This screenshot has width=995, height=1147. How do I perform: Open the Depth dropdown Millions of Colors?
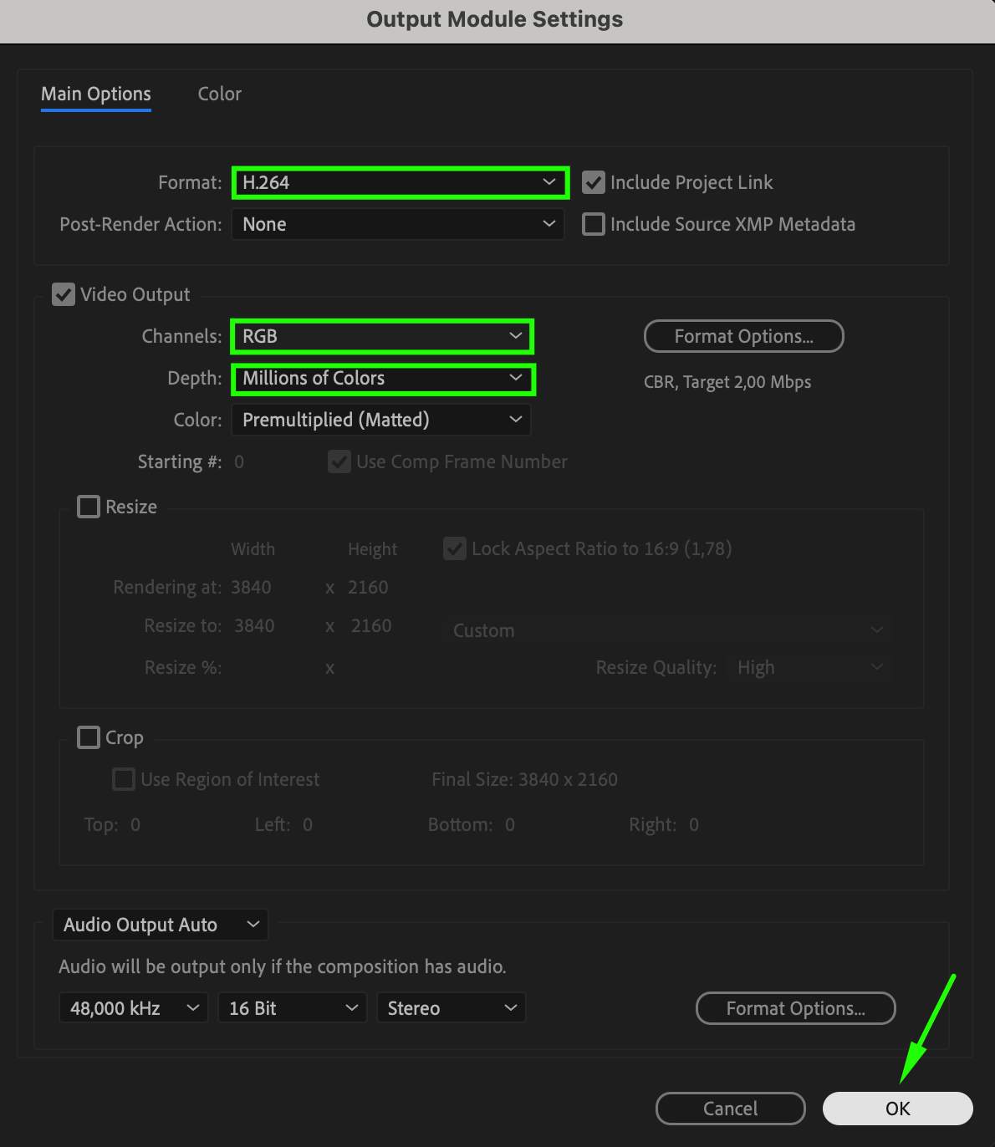tap(382, 379)
